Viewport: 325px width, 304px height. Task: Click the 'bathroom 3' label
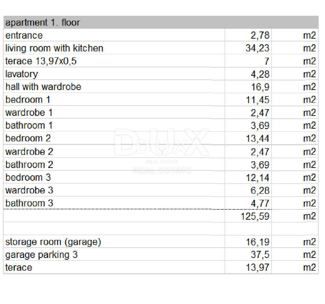click(29, 203)
